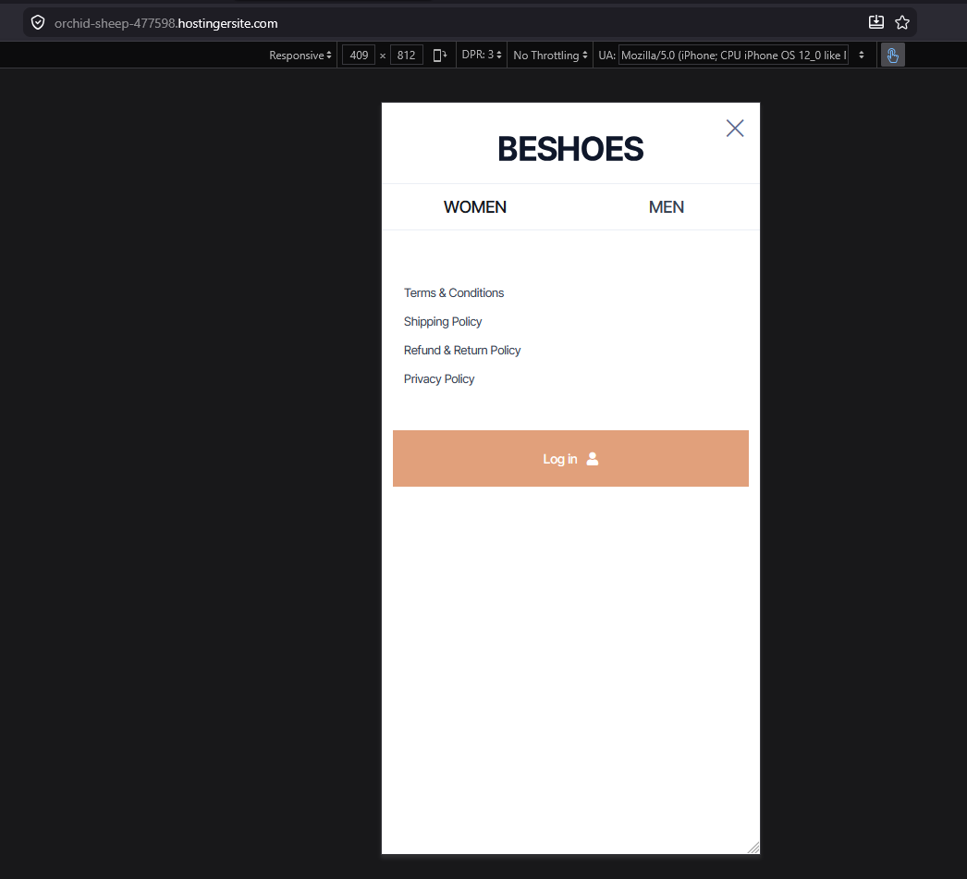Open the DPR selector dropdown
Screen dimensions: 967x879
(x=482, y=55)
